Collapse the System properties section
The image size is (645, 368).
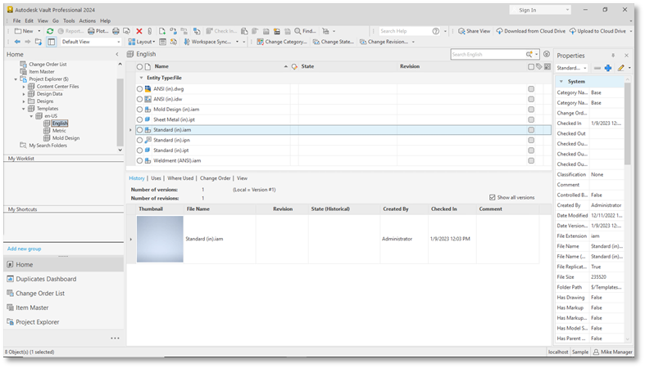coord(561,82)
